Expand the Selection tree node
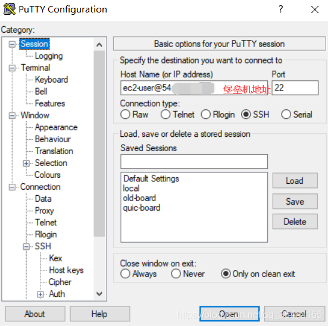328x326 pixels. click(26, 164)
